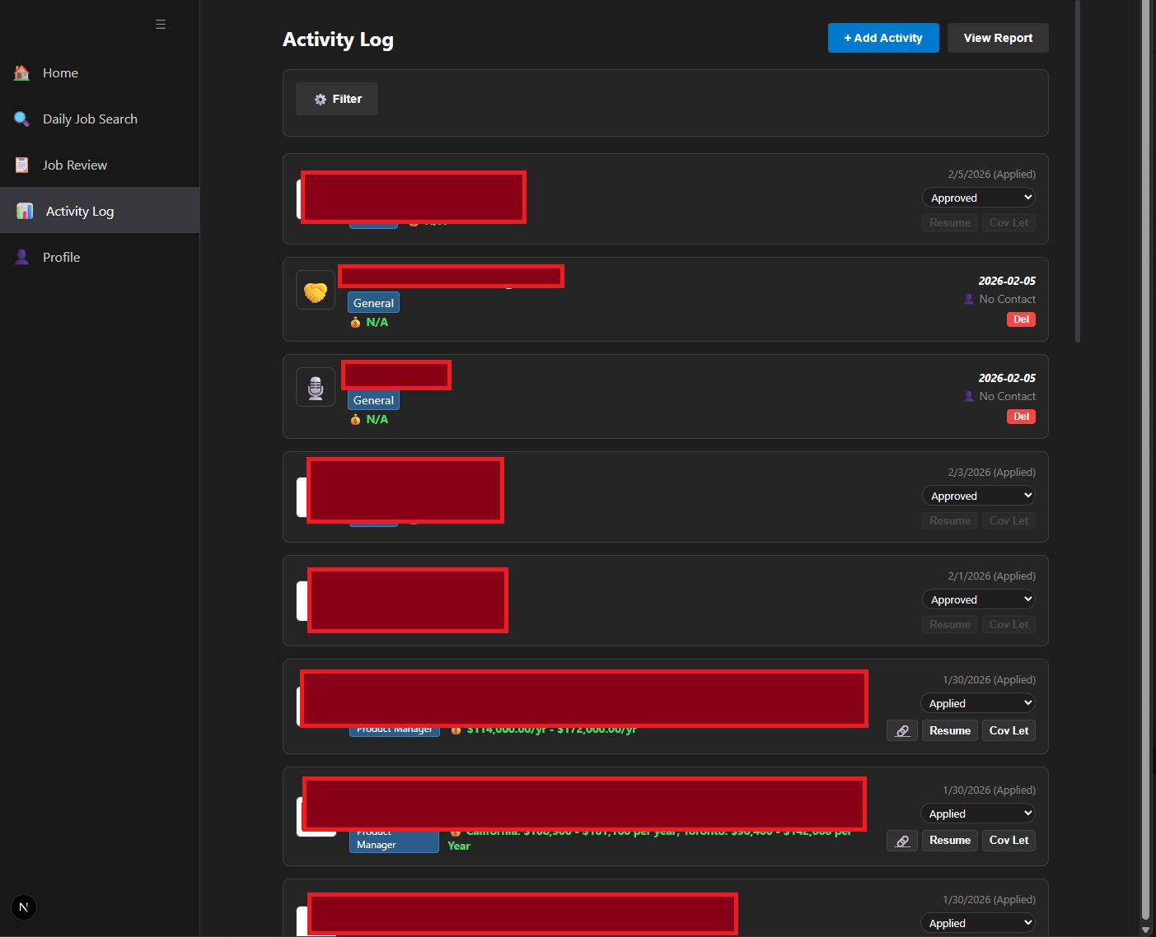Expand status dropdown for 2/1/2026 application

(979, 599)
